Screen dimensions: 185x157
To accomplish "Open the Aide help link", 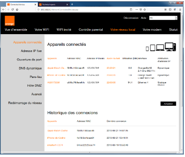I will 143,18.
